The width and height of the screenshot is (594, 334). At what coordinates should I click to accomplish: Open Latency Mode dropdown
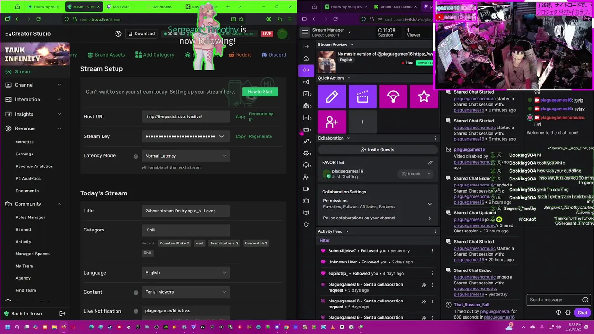(x=186, y=156)
